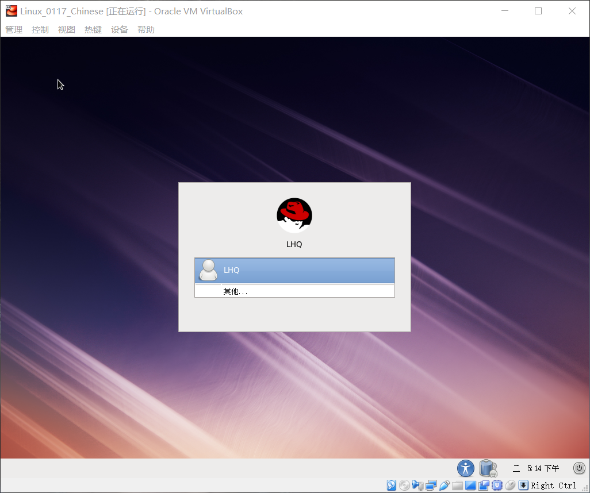
Task: Select the LHQ user account row
Action: pyautogui.click(x=294, y=271)
